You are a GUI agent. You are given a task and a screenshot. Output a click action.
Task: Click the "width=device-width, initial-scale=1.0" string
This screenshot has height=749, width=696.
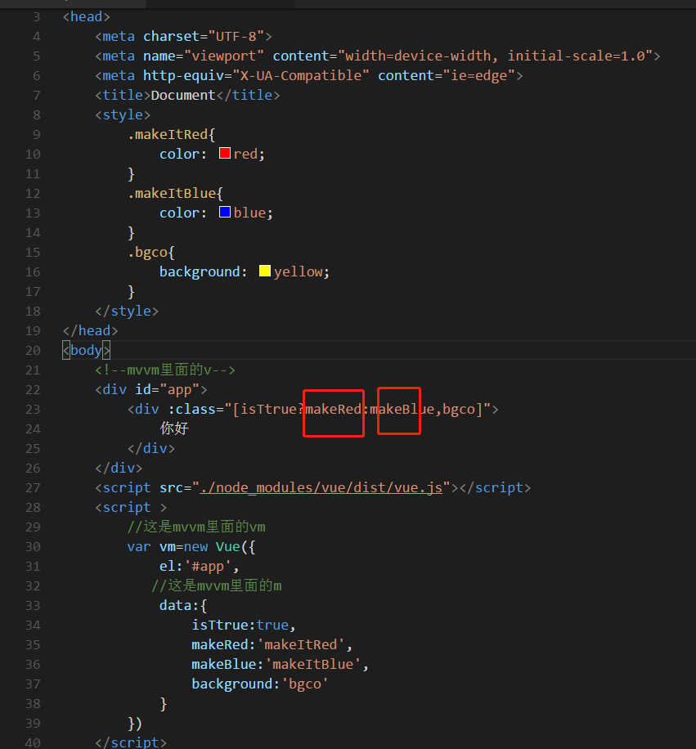pos(496,56)
